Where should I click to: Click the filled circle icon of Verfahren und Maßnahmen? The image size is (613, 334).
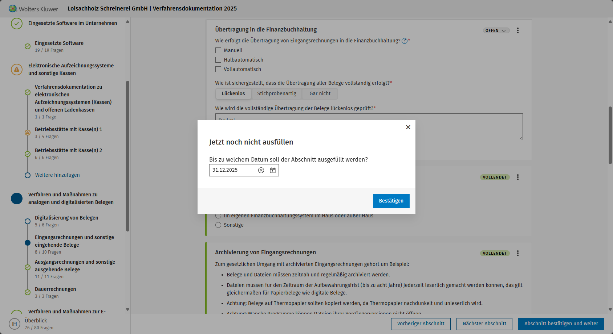tap(17, 199)
